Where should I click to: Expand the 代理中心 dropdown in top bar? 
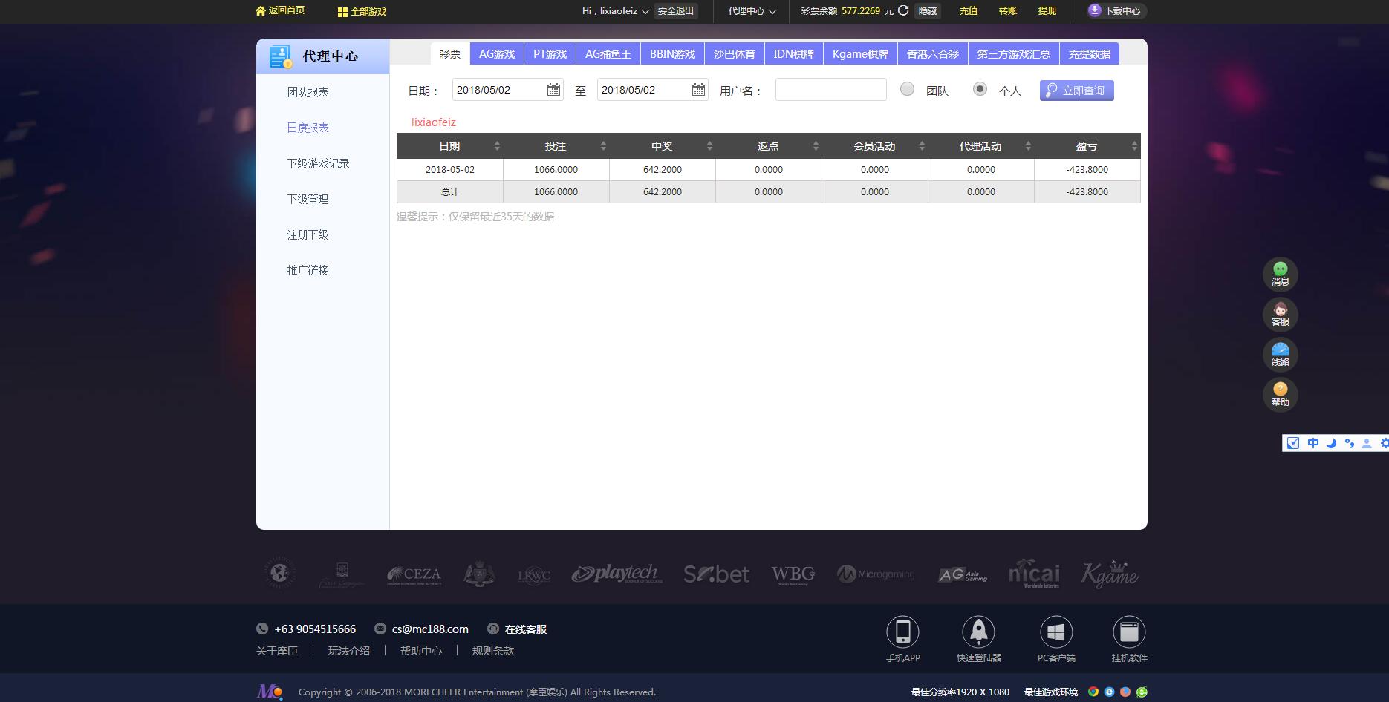click(751, 11)
